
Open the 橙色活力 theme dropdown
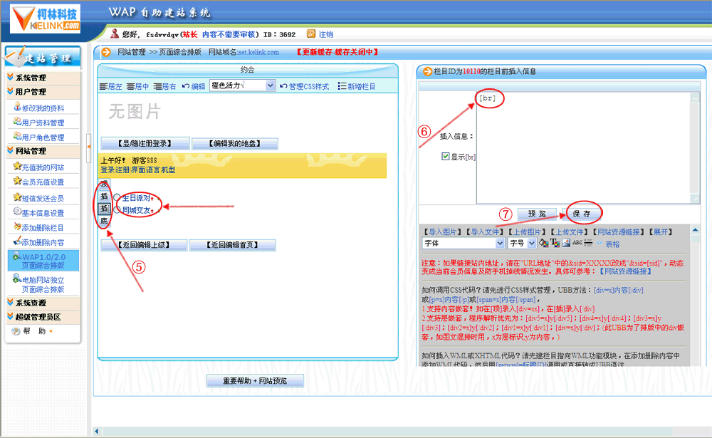[x=270, y=85]
